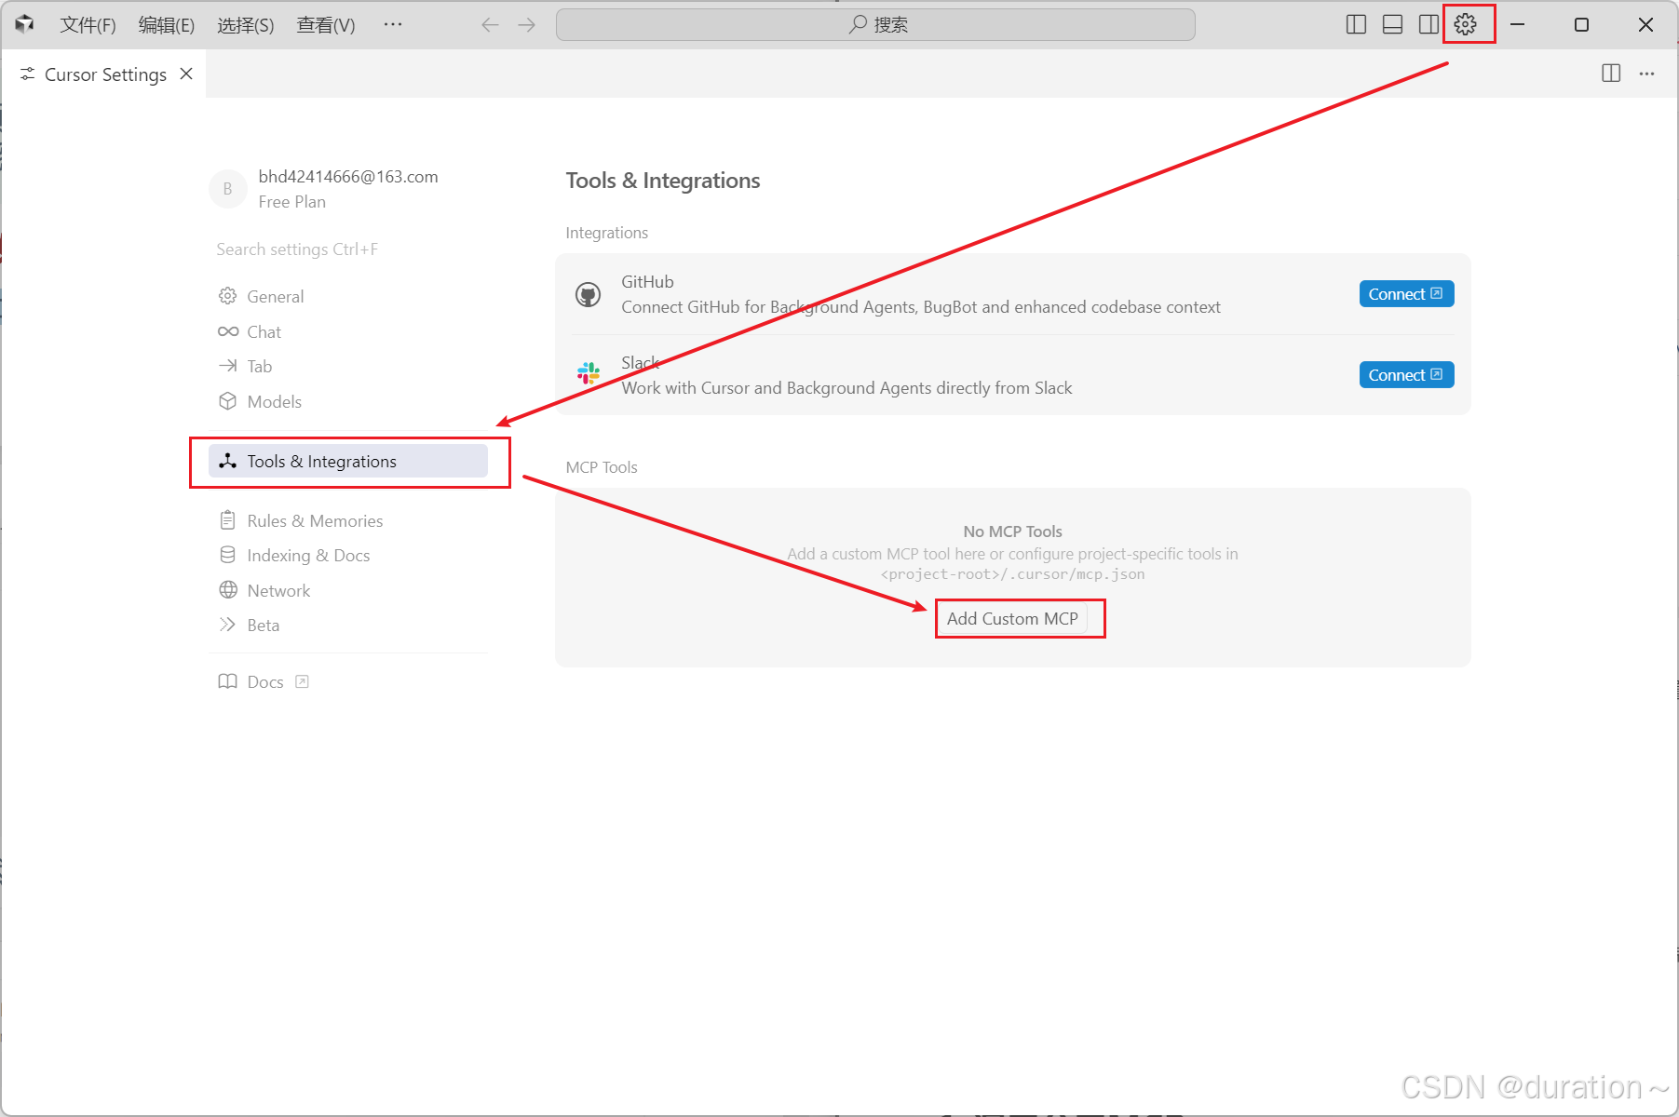Screen dimensions: 1679x1117
Task: Open the 选择(S) menu
Action: 246,25
